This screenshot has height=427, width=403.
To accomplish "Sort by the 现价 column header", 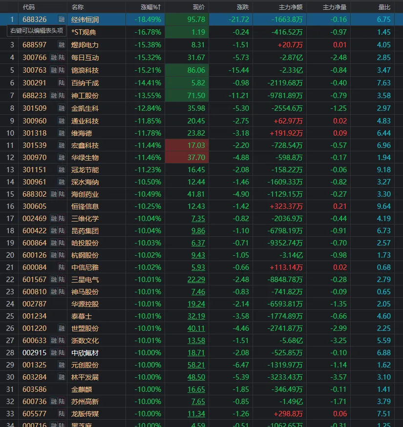I will (x=198, y=7).
